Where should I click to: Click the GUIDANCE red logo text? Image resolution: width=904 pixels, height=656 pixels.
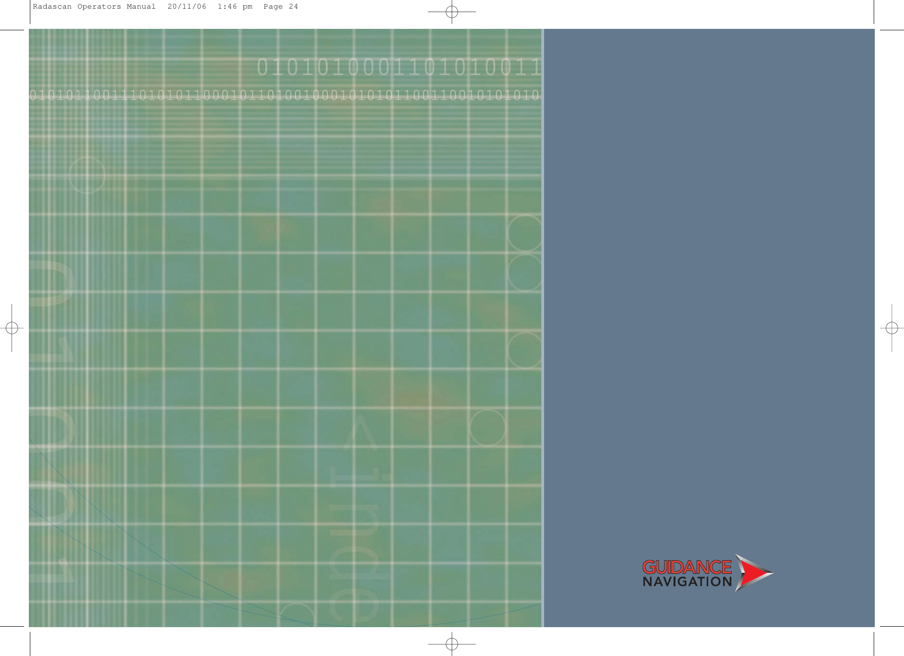tap(687, 567)
